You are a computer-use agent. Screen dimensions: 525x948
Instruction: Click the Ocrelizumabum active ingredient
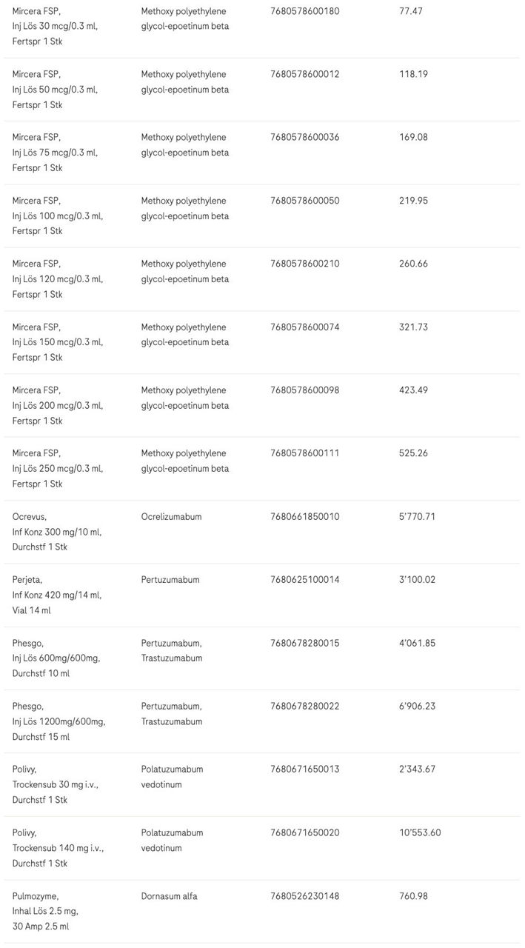(171, 516)
